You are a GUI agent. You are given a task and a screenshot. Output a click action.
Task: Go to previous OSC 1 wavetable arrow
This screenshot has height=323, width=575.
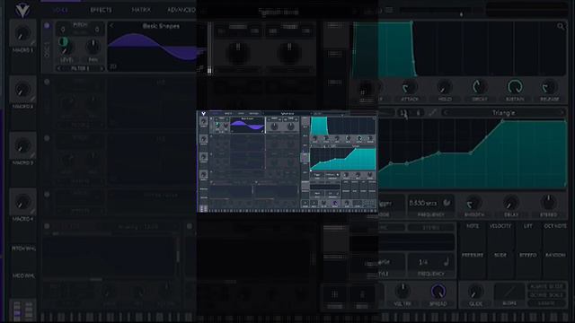pyautogui.click(x=111, y=26)
